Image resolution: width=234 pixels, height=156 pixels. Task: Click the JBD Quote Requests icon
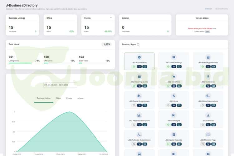point(174,134)
